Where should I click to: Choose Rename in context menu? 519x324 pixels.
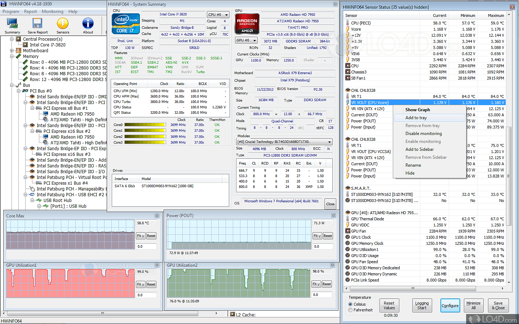[x=430, y=165]
